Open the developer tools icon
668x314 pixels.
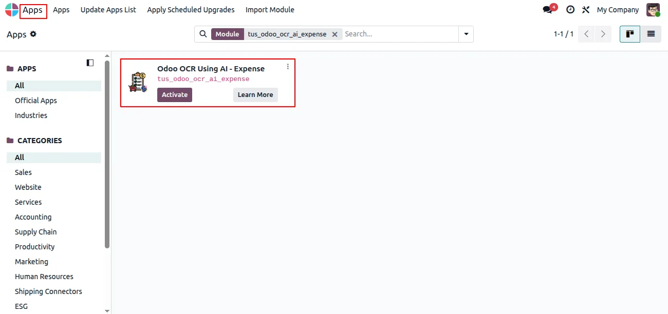(586, 10)
